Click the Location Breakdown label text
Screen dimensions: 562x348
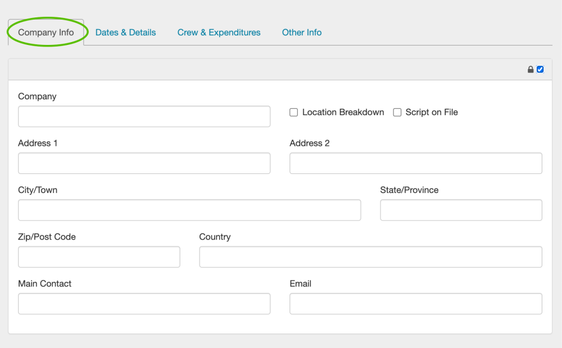coord(343,112)
